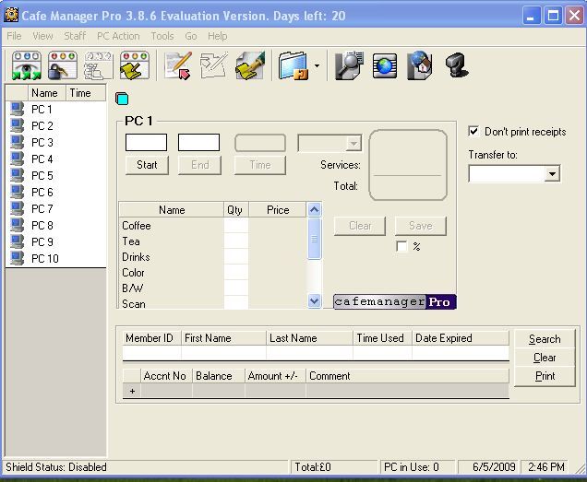This screenshot has height=482, width=587.
Task: Click the cyan status square indicator
Action: [122, 99]
